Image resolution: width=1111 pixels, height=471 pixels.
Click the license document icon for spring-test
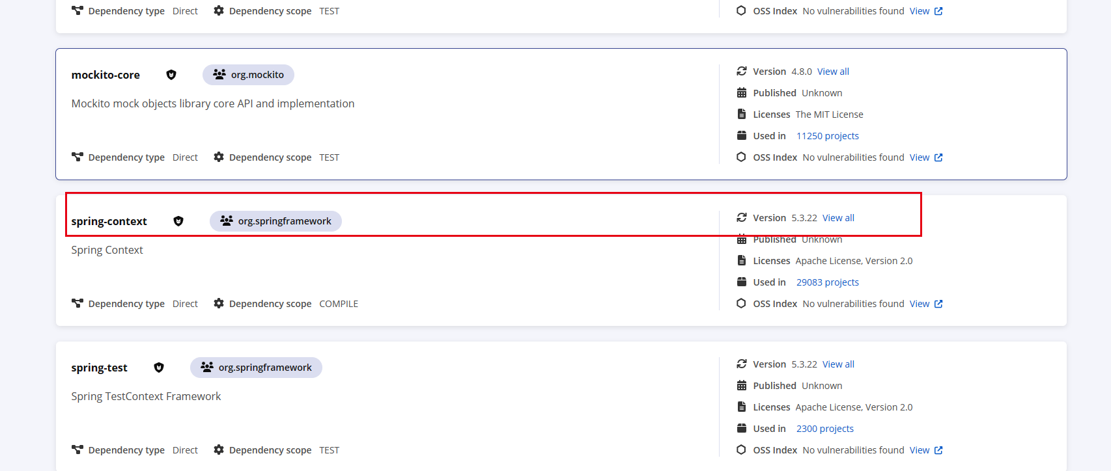[741, 407]
